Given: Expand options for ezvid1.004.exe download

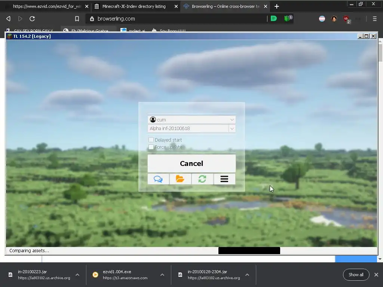Looking at the screenshot, I should pos(162,275).
